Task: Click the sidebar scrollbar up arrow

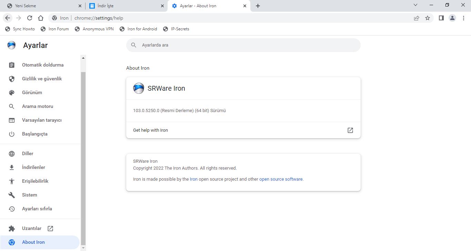Action: pos(83,58)
